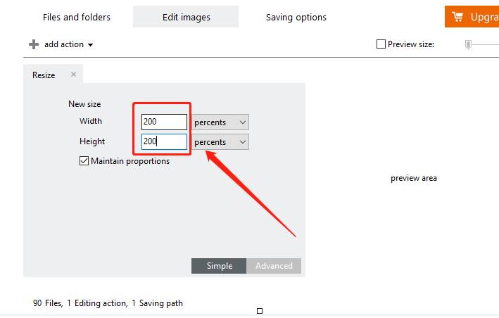499x318 pixels.
Task: Click the add action text label
Action: [63, 44]
